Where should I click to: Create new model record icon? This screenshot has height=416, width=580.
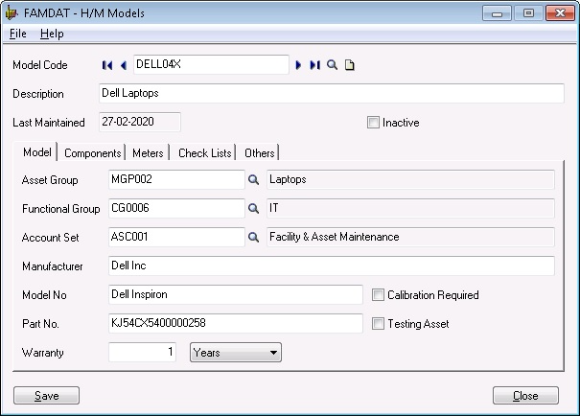point(350,65)
